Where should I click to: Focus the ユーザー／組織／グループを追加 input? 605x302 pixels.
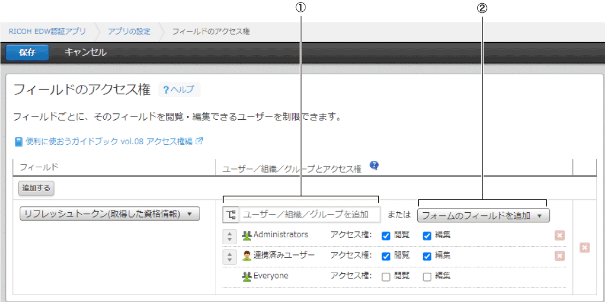310,215
